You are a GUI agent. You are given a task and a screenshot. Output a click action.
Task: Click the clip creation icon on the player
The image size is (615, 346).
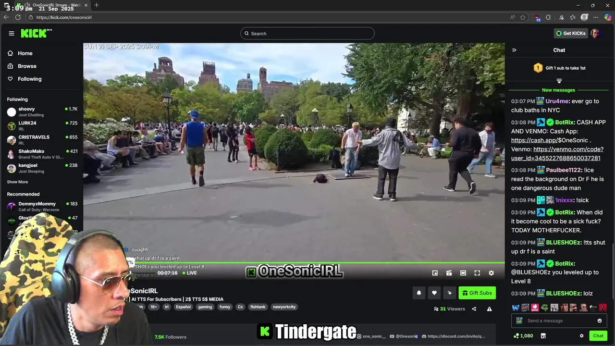[449, 273]
